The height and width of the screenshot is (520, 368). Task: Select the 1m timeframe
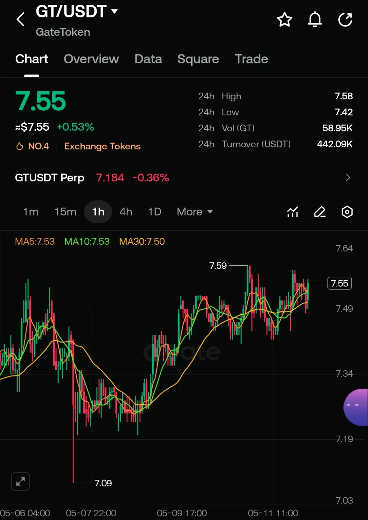coord(31,212)
